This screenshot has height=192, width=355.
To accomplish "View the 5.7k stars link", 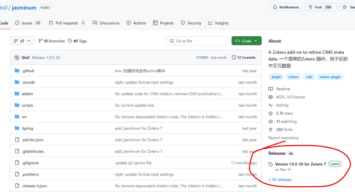I will pyautogui.click(x=281, y=113).
